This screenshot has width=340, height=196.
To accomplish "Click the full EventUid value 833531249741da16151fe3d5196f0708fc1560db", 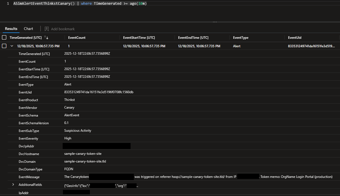I will [99, 92].
